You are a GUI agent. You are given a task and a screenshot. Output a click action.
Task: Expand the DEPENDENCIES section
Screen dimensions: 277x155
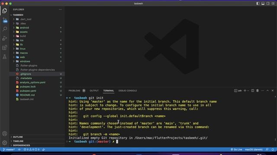[37, 146]
